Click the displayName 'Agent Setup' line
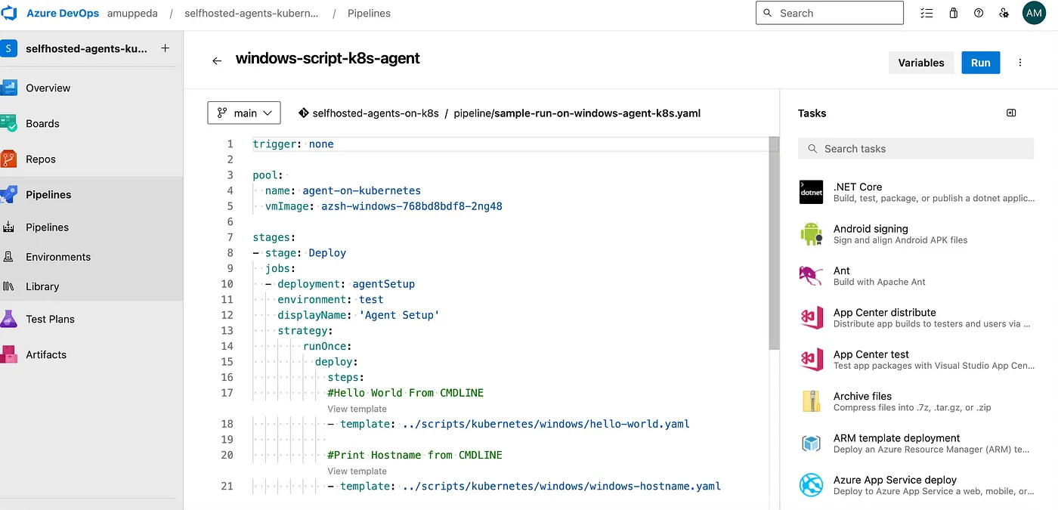Viewport: 1058px width, 510px height. point(358,315)
